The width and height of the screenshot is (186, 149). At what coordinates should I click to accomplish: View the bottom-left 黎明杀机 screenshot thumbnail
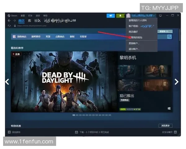point(129,85)
